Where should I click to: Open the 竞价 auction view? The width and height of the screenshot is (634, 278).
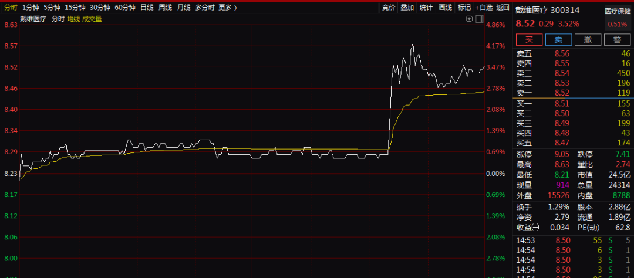[x=389, y=7]
